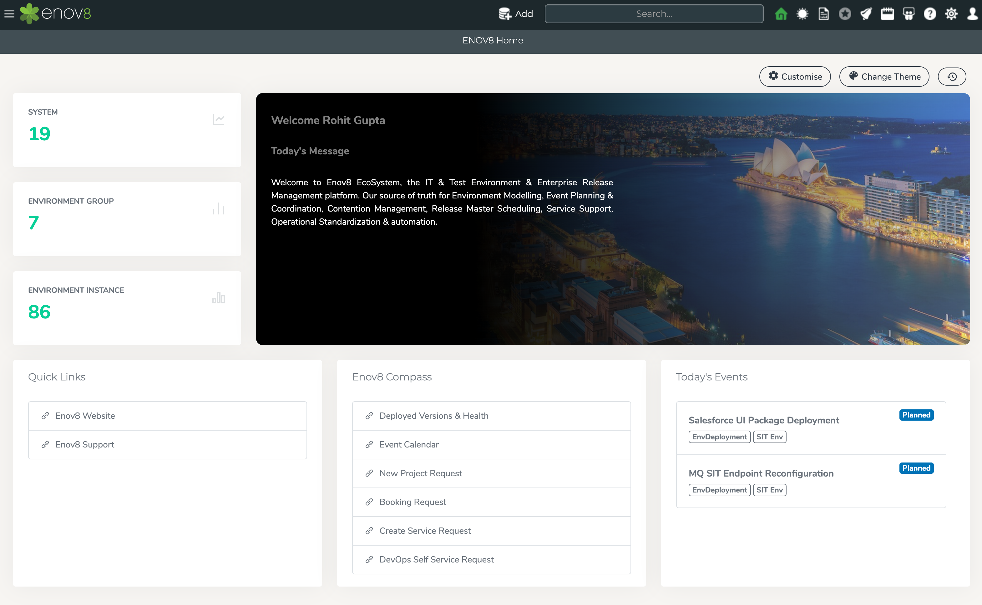The width and height of the screenshot is (982, 605).
Task: Click the Customise button
Action: tap(795, 77)
